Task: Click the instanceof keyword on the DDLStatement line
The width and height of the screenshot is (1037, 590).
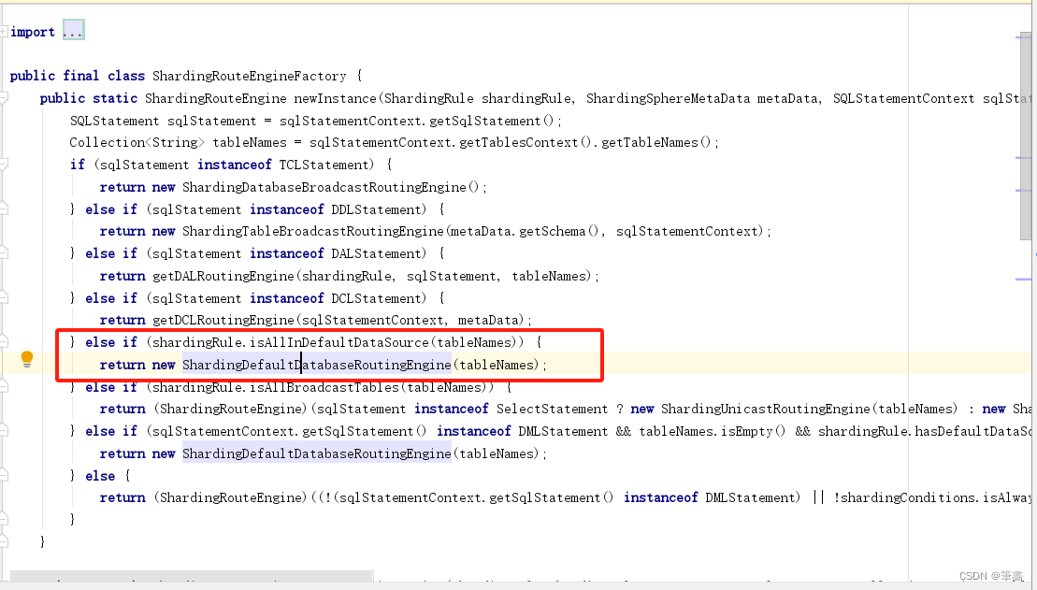Action: click(286, 209)
